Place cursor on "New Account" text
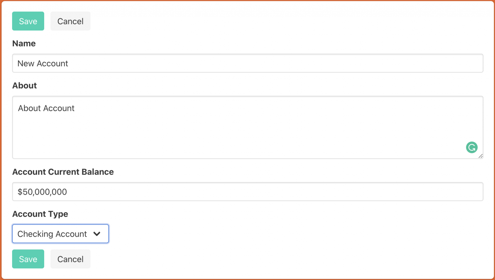The width and height of the screenshot is (495, 280). (43, 64)
